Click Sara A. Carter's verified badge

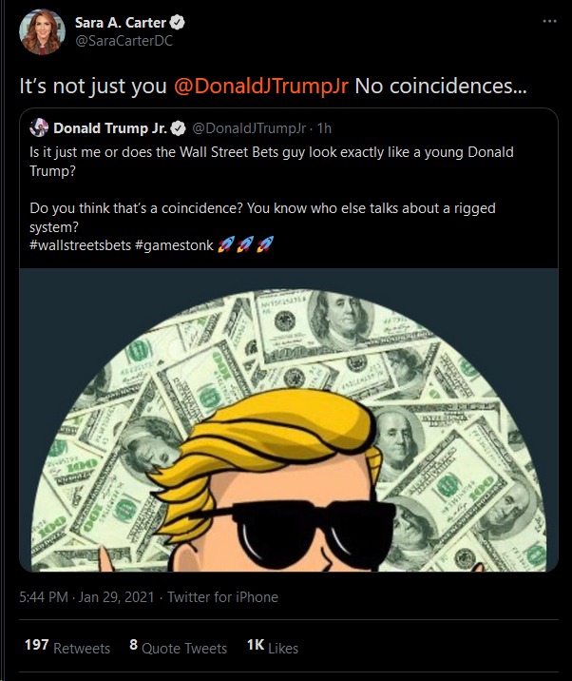click(178, 22)
